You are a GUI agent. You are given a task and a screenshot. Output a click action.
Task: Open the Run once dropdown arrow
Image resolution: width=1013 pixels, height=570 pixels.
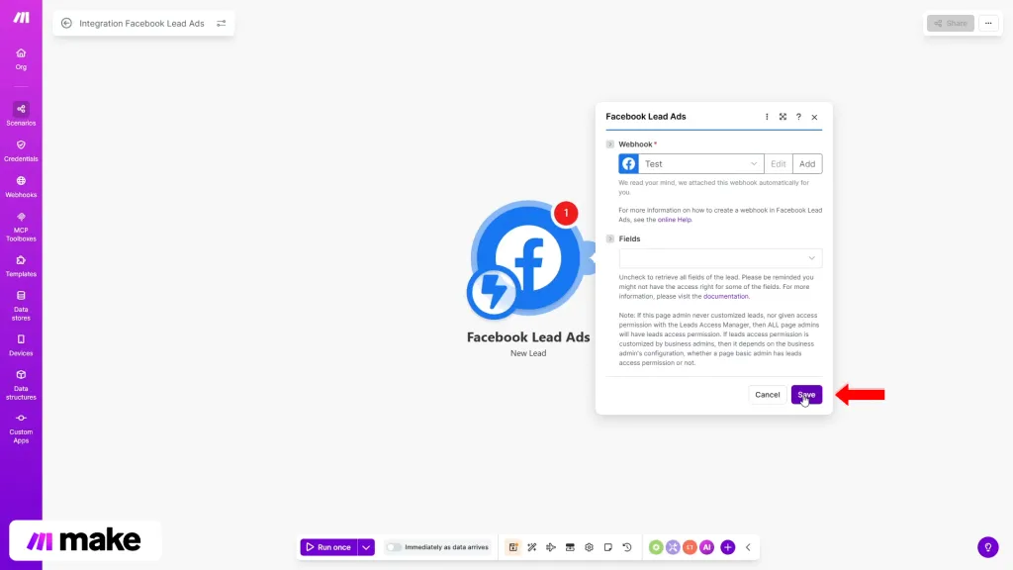366,547
